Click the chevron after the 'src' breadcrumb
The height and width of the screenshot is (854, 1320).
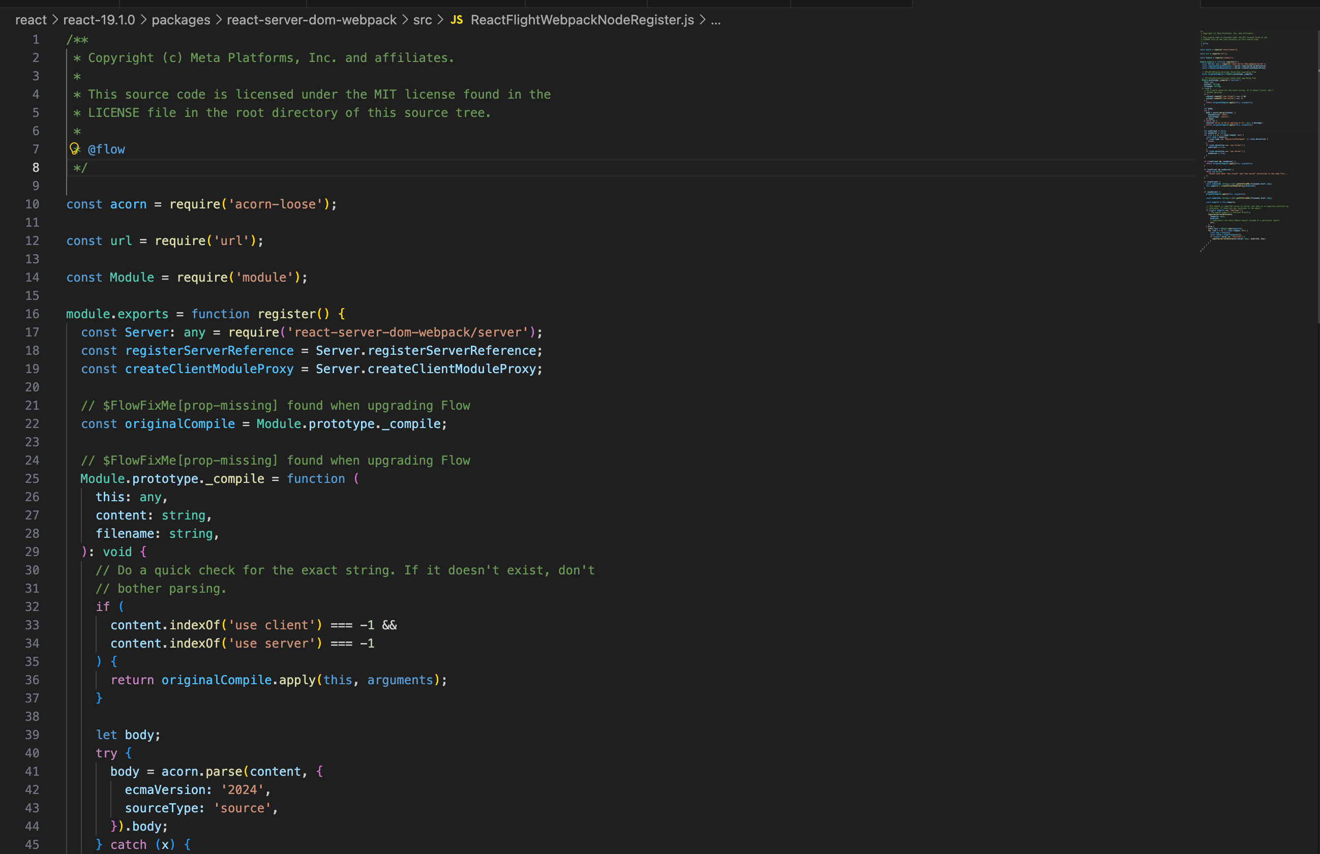coord(440,20)
